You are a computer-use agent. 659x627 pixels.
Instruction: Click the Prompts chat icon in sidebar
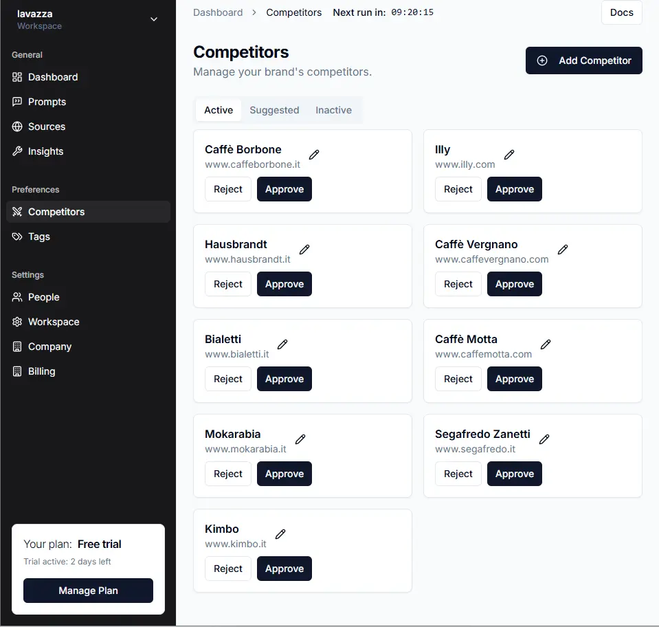pos(16,102)
